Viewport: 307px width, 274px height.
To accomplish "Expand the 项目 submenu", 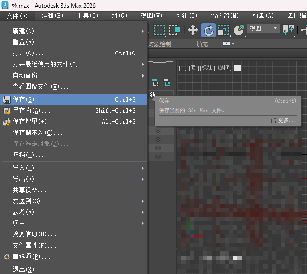I will tap(74, 223).
